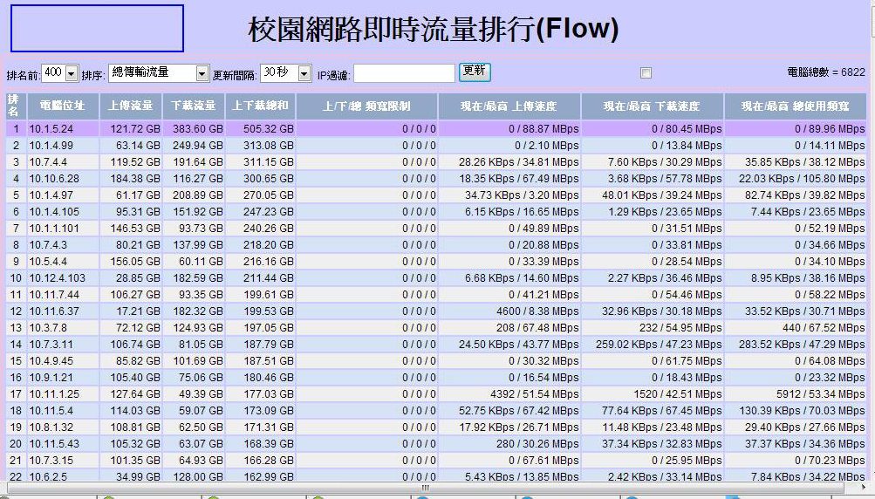Click the 440 / 67.52 MBps cell

pyautogui.click(x=796, y=328)
